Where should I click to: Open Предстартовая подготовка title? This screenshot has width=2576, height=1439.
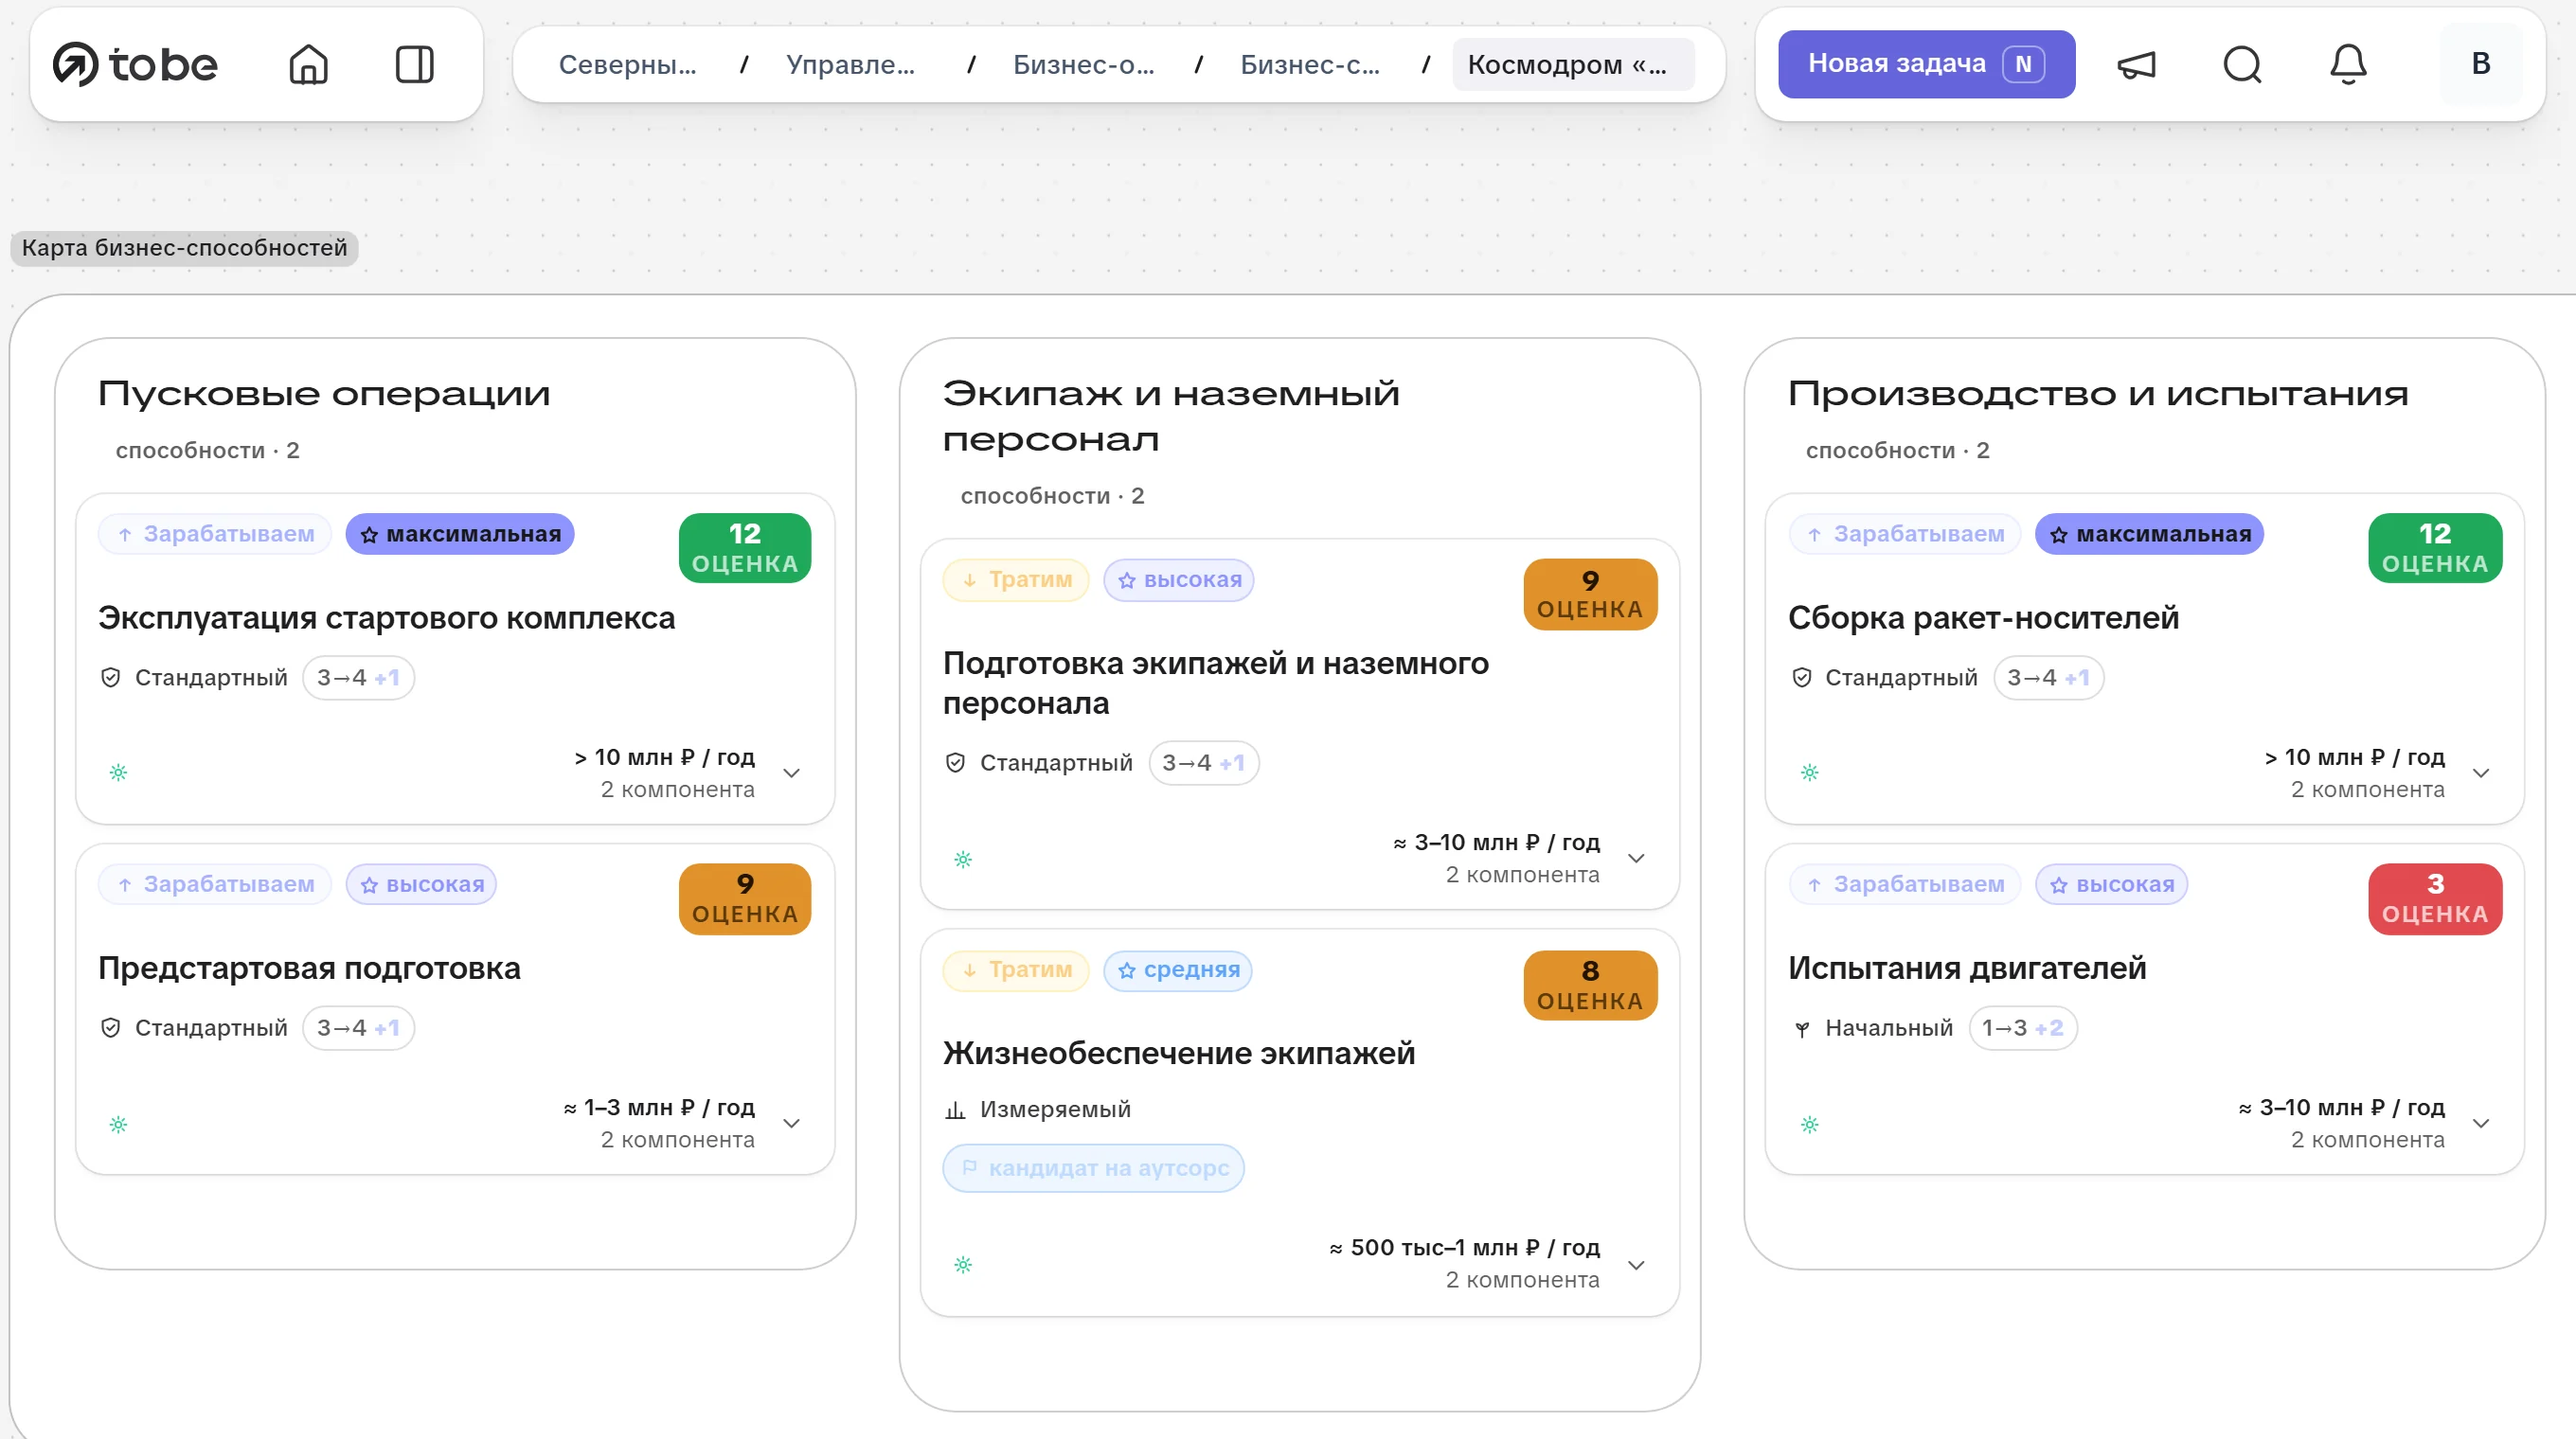point(309,968)
